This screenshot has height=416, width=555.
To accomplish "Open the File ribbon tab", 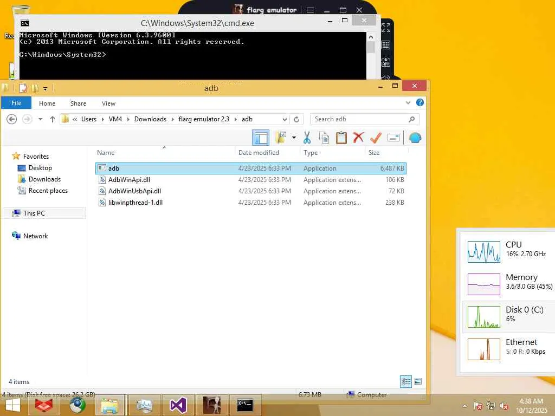I will pyautogui.click(x=16, y=103).
